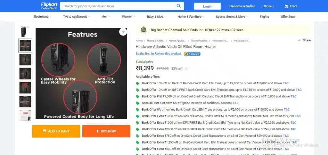Click the Flipkart Assured badge
The height and width of the screenshot is (155, 328).
(192, 54)
